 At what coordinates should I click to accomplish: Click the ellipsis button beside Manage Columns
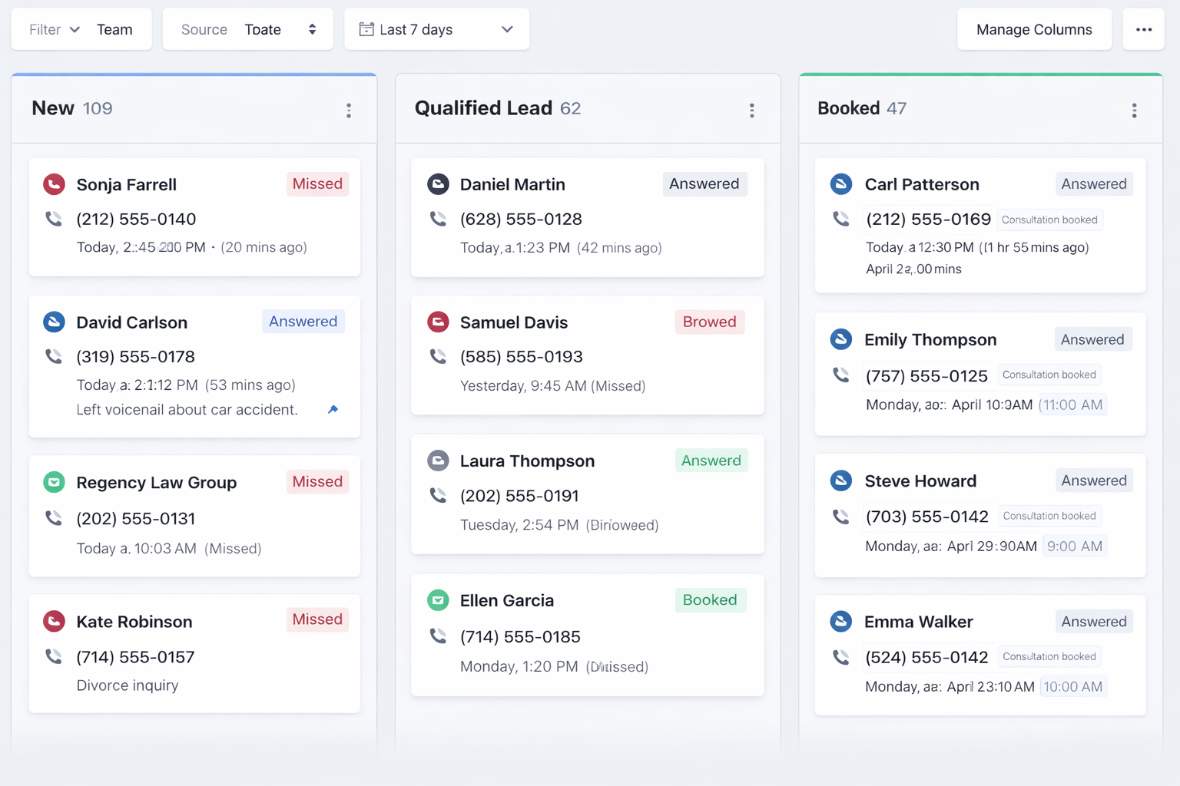pos(1144,28)
